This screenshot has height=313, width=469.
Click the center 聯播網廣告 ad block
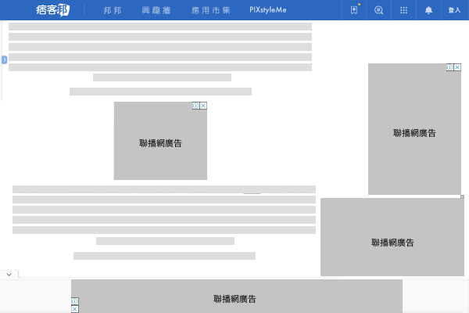[160, 145]
